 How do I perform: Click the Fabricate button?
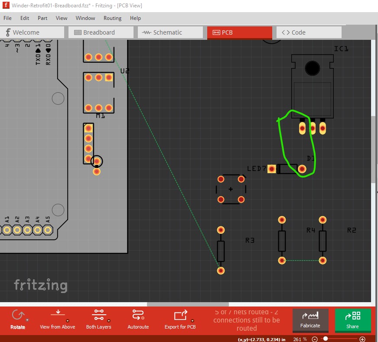click(310, 320)
